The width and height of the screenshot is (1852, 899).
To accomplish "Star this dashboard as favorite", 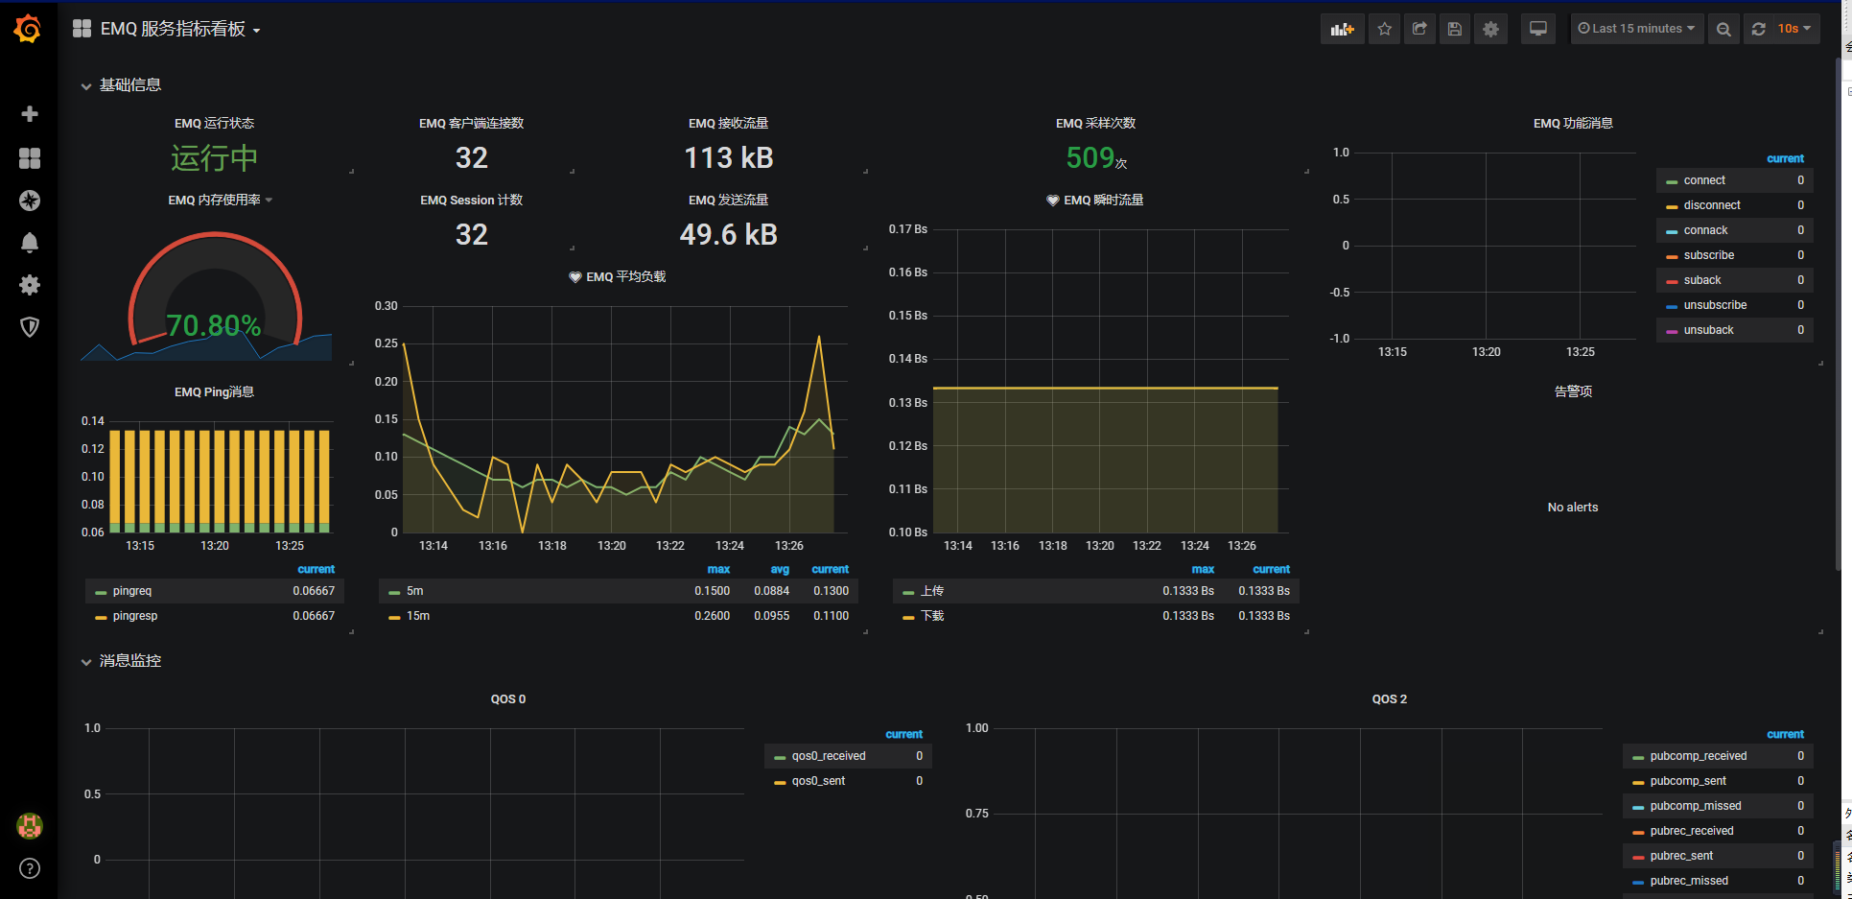I will click(x=1384, y=29).
